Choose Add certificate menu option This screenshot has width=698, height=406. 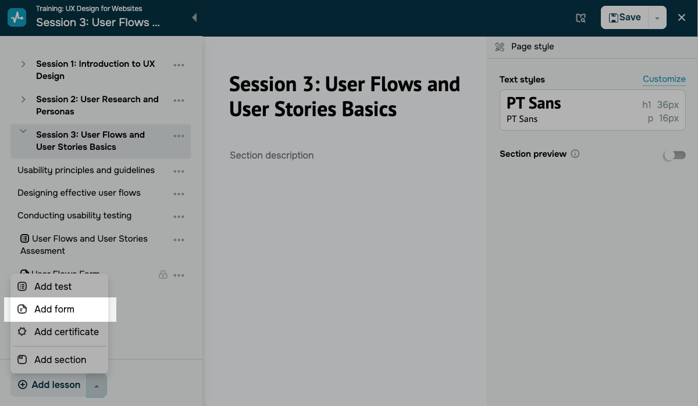point(66,332)
